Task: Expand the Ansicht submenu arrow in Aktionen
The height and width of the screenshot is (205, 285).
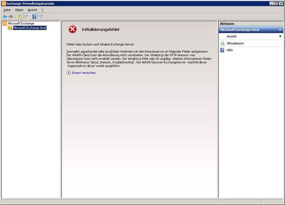Action: [280, 36]
